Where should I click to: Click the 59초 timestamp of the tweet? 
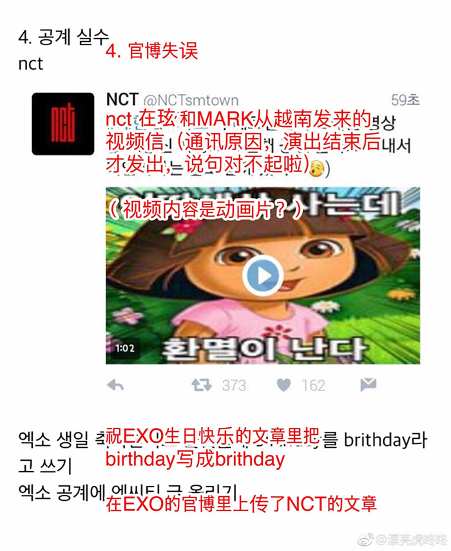[405, 100]
